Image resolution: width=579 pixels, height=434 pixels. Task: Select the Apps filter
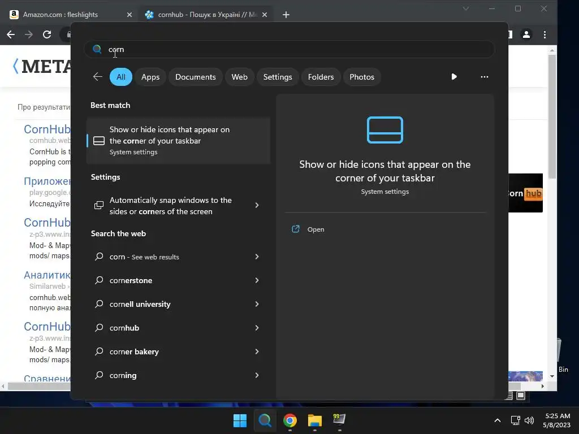[x=150, y=77]
